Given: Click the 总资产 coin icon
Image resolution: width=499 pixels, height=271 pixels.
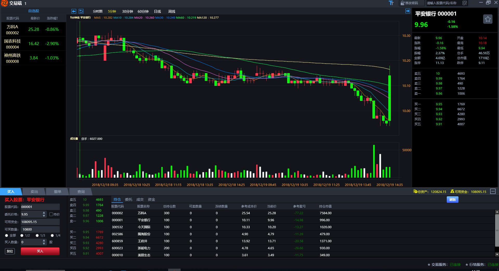Looking at the screenshot, I should 415,191.
